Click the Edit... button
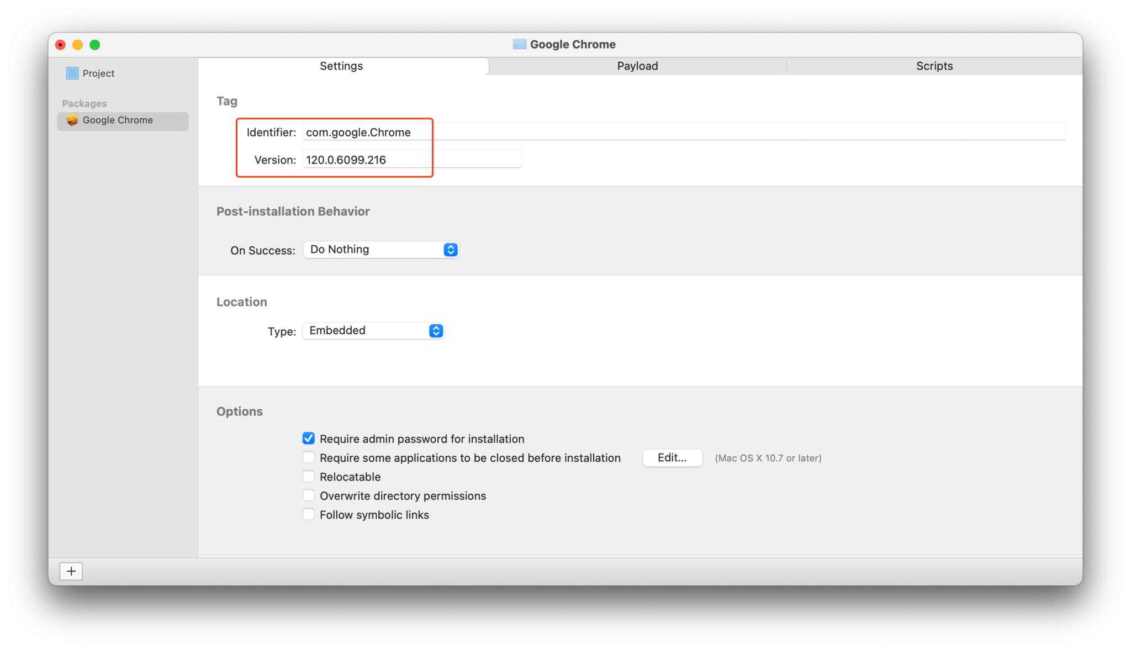 [x=672, y=458]
